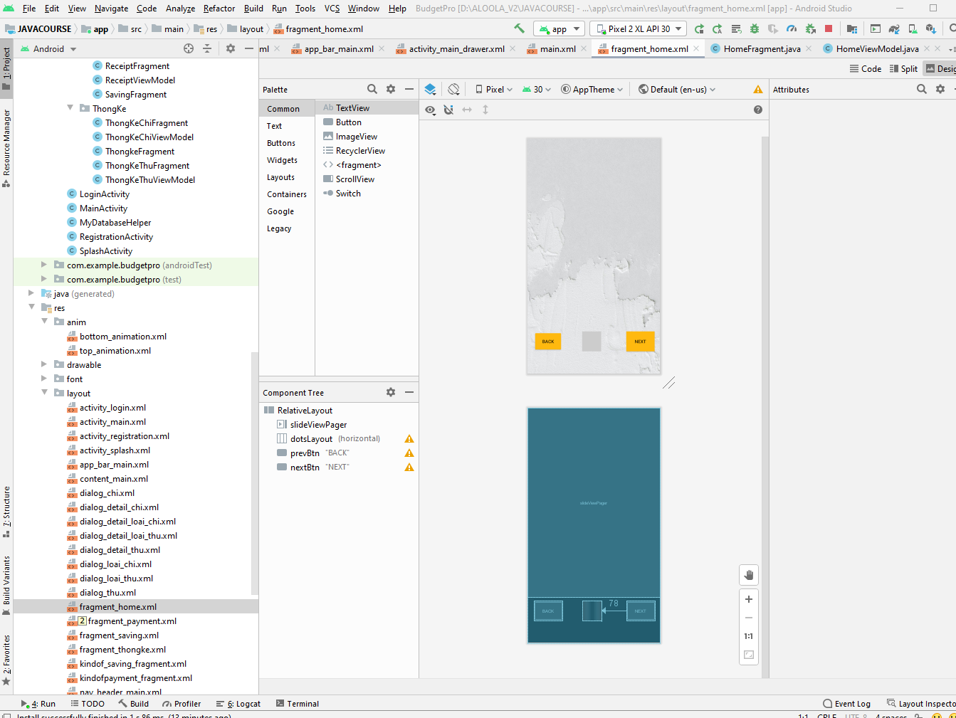Screen dimensions: 956x718
Task: Expand the drawable folder
Action: pyautogui.click(x=44, y=364)
